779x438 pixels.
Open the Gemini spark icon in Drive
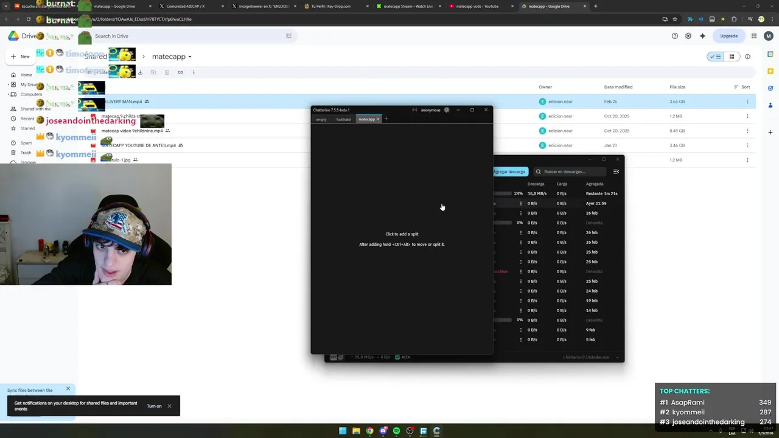coord(702,36)
